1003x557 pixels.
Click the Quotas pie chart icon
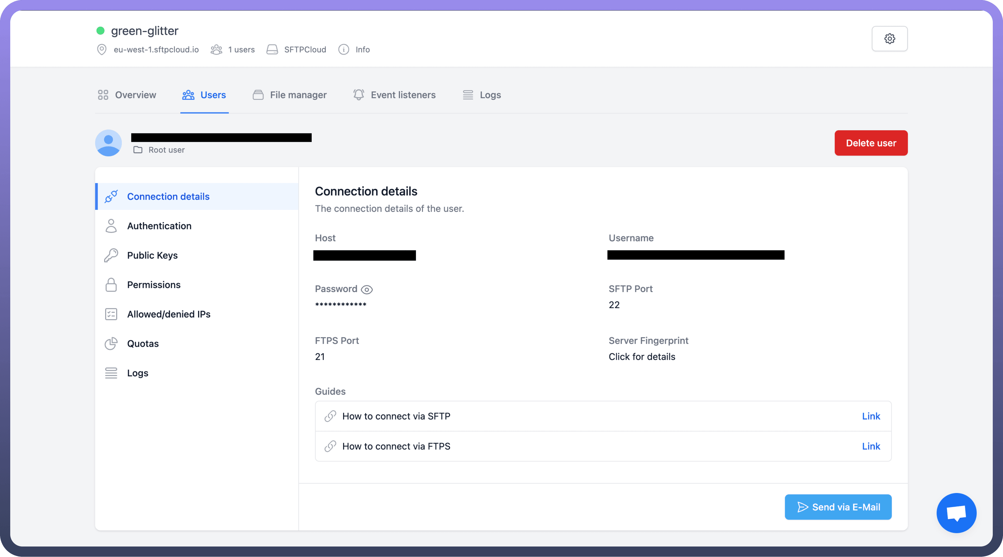coord(111,344)
